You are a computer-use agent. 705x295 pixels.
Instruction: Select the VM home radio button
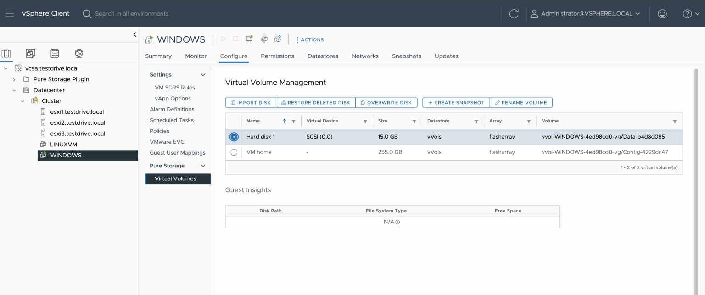(234, 152)
